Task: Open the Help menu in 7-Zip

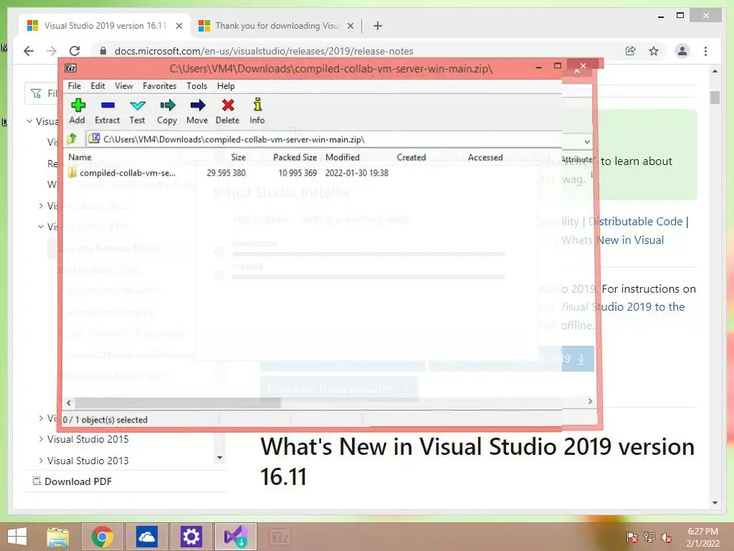Action: [x=226, y=86]
